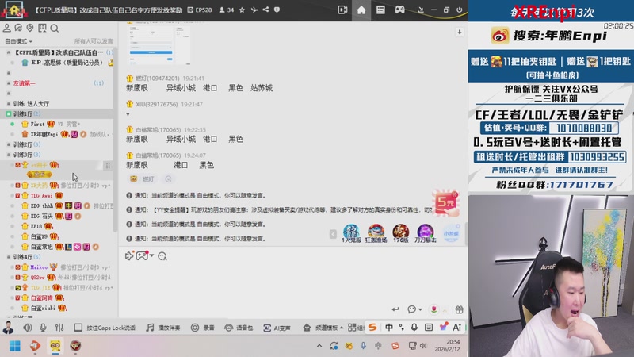Mute the speaker in bottom bar
Viewport: 634px width, 357px height.
point(28,328)
